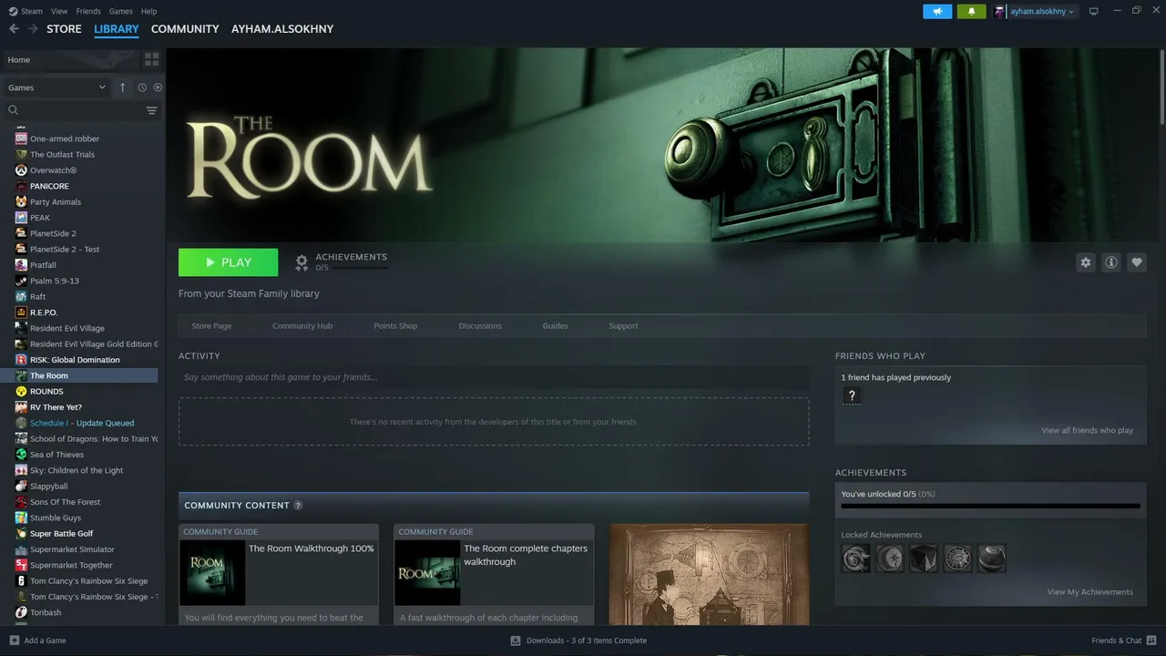Open the Friends menu
1166x656 pixels.
88,11
